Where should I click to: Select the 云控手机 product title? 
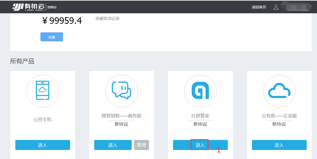(43, 120)
